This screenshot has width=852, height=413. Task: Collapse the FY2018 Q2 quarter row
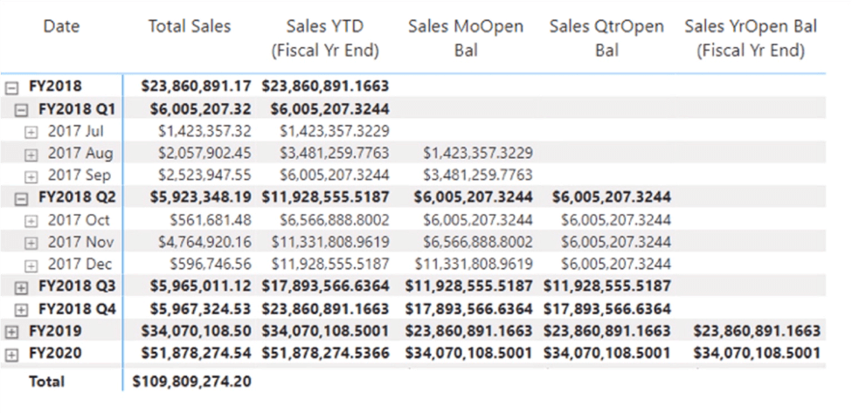(22, 198)
